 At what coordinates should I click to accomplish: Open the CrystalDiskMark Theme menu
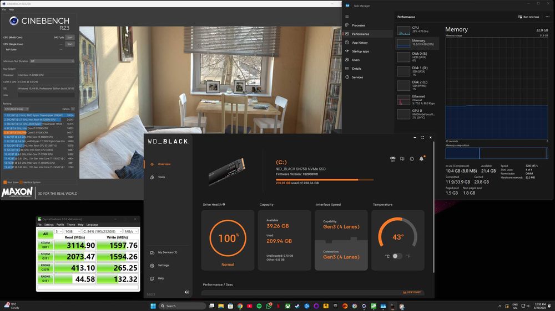pos(71,225)
